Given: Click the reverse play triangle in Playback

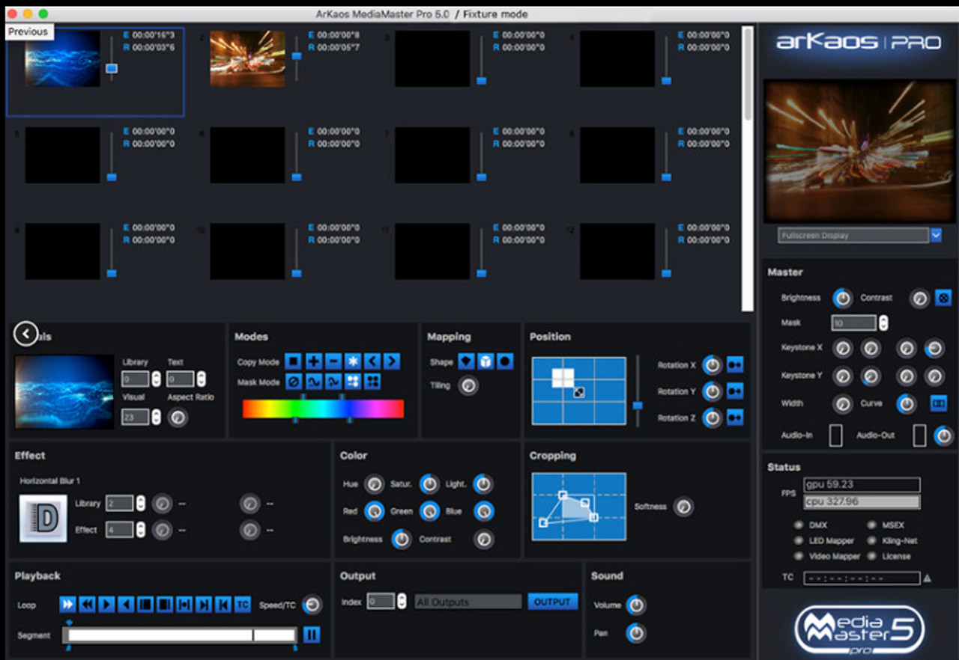Looking at the screenshot, I should pyautogui.click(x=126, y=605).
